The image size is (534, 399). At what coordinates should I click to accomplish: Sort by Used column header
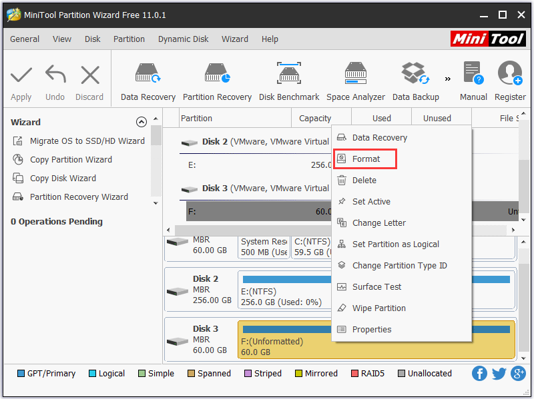point(381,118)
